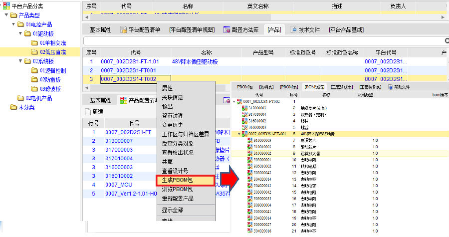The height and width of the screenshot is (237, 449).
Task: Click the 02电机产品 folder icon
Action: 20,98
